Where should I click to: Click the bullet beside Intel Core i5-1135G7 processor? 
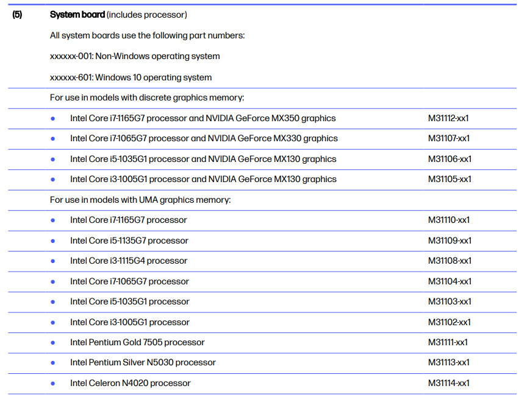53,241
